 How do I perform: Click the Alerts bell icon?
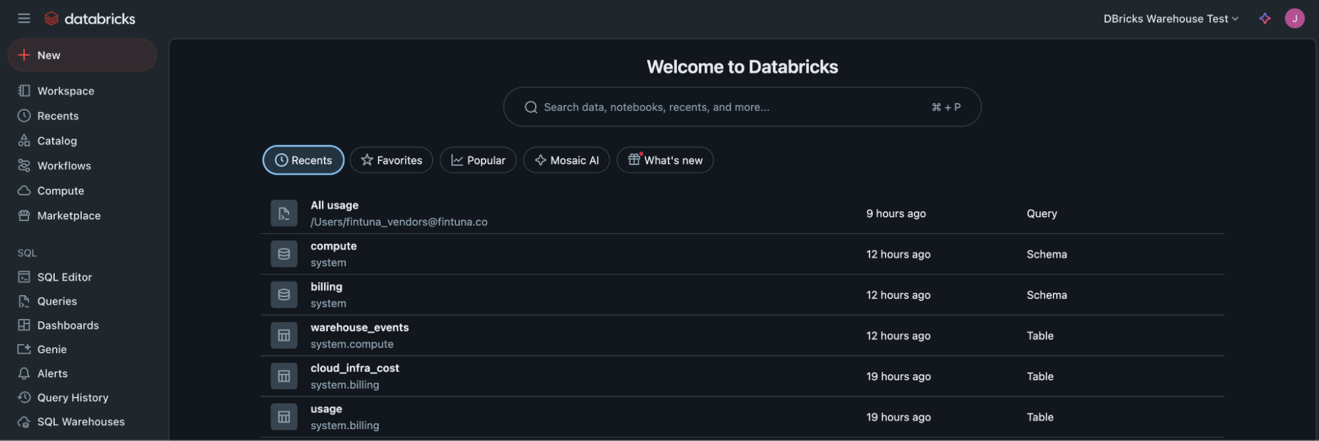(24, 373)
